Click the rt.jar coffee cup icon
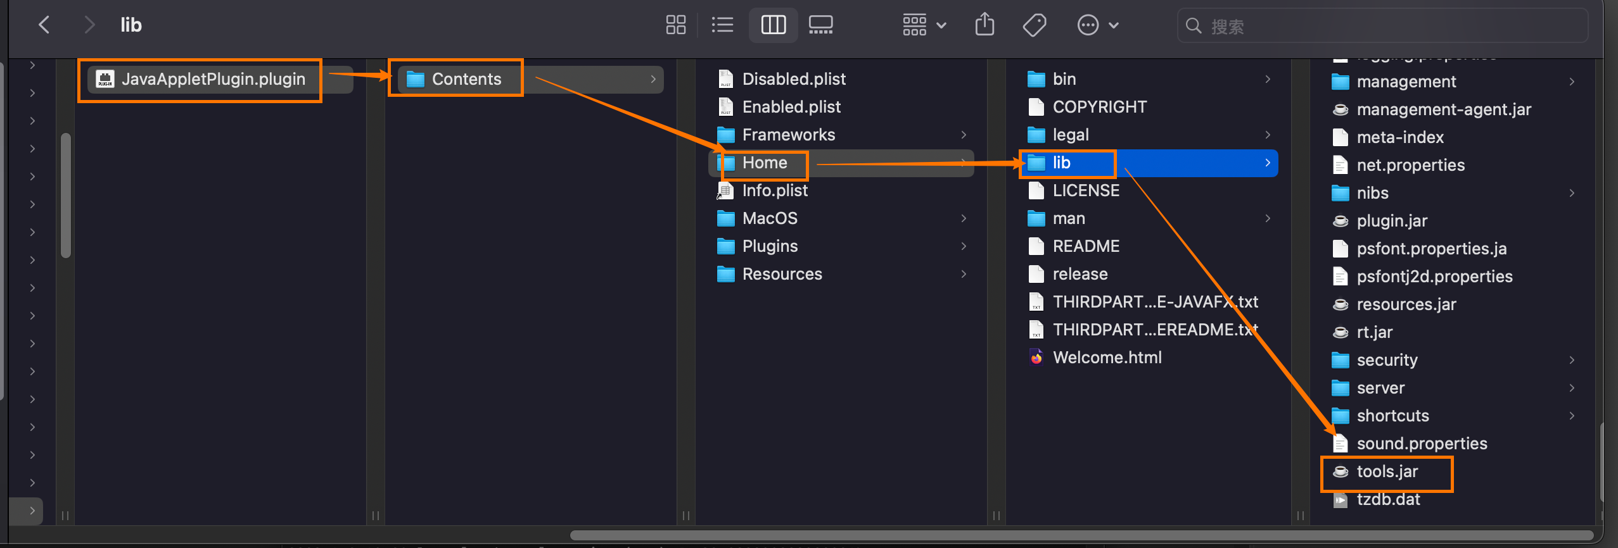 click(x=1341, y=332)
